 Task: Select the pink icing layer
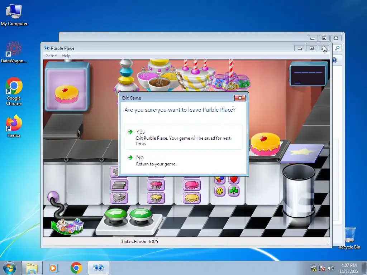pyautogui.click(x=192, y=185)
